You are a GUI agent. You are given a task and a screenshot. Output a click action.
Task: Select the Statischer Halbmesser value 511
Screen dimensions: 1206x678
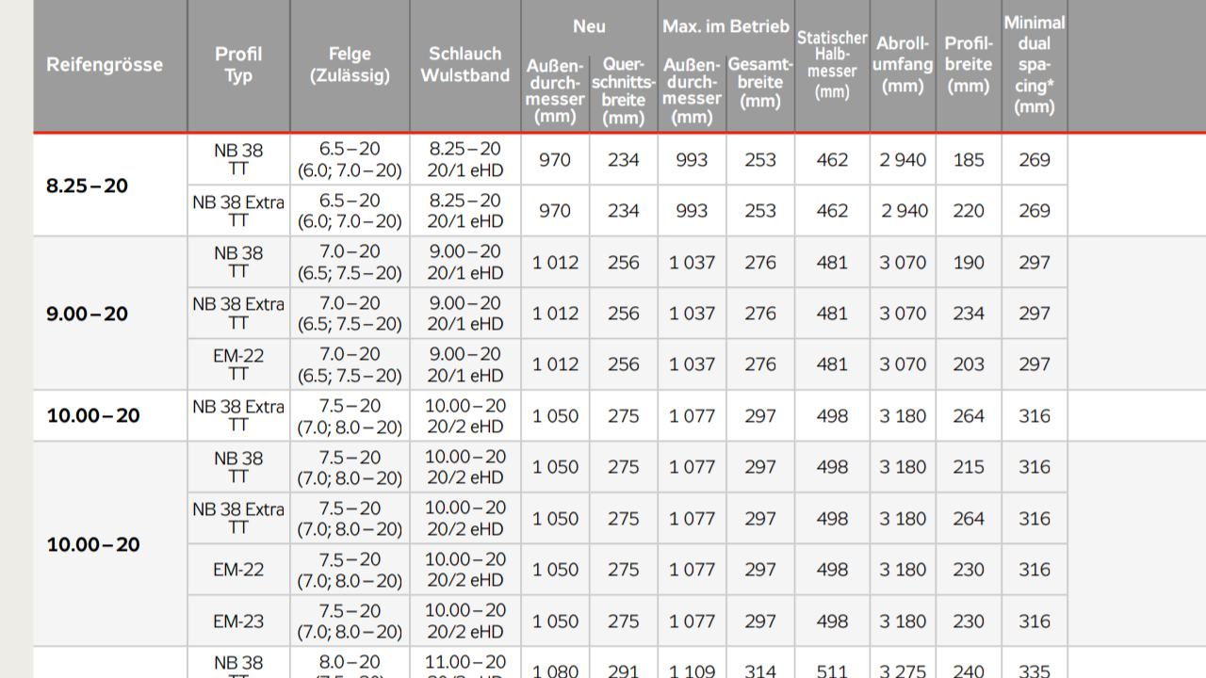coord(832,670)
